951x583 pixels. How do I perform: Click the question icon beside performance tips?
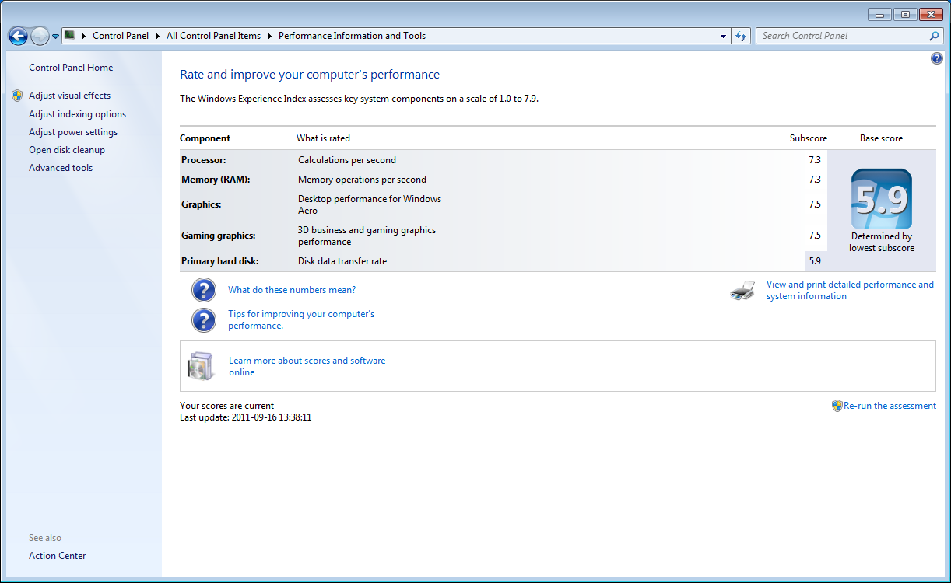coord(204,320)
